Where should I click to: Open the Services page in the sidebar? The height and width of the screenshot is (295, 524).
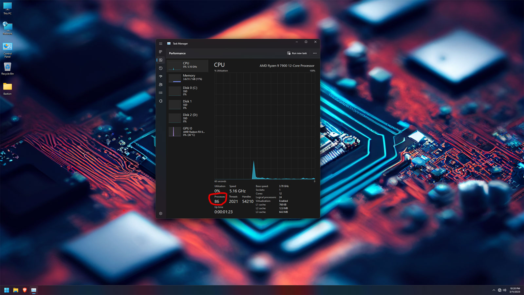(160, 101)
